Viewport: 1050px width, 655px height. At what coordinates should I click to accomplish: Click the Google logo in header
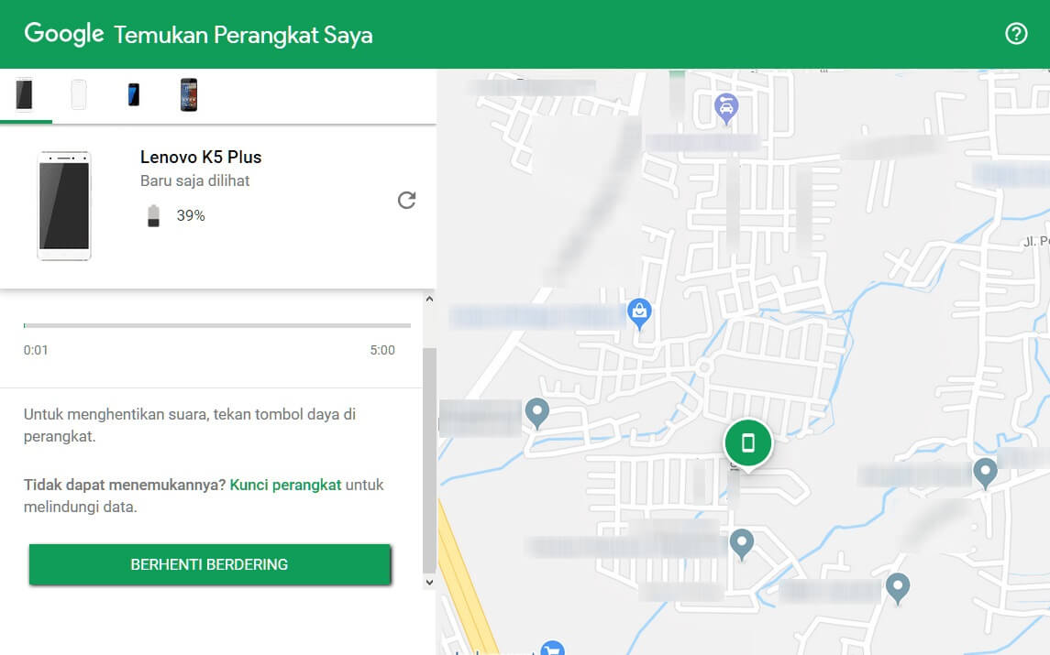(x=64, y=34)
